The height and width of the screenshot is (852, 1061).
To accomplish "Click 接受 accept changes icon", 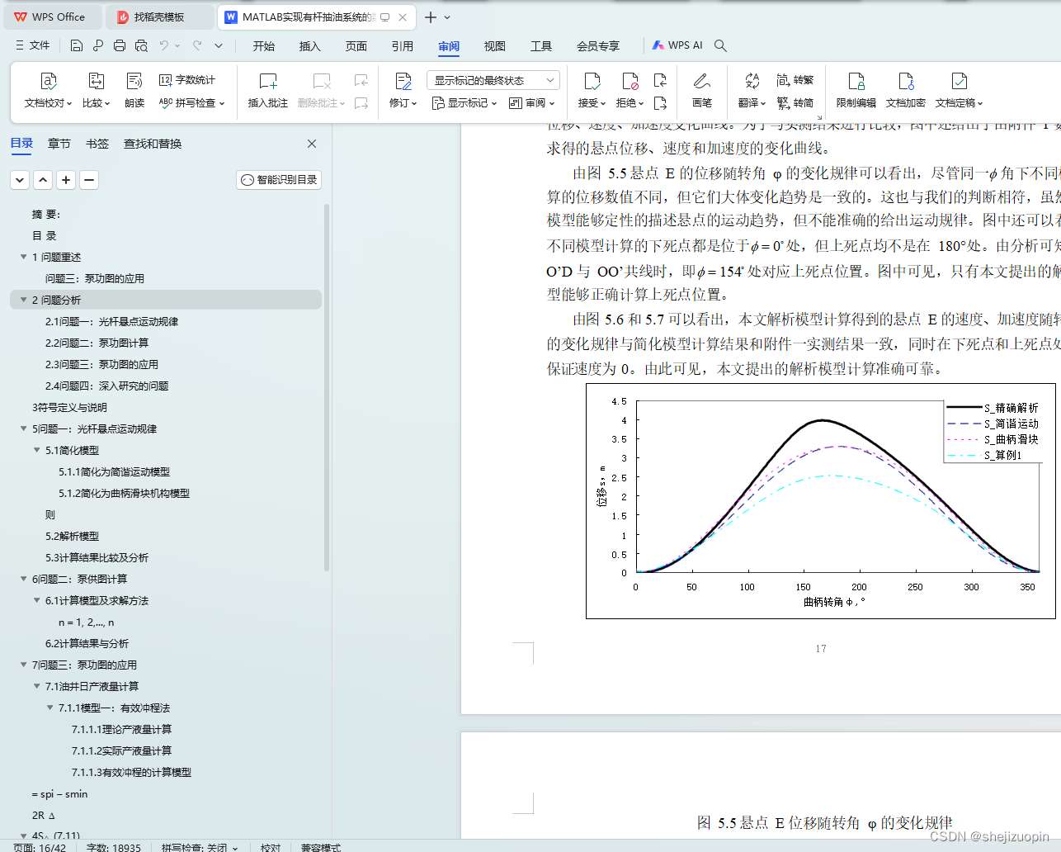I will pyautogui.click(x=592, y=90).
